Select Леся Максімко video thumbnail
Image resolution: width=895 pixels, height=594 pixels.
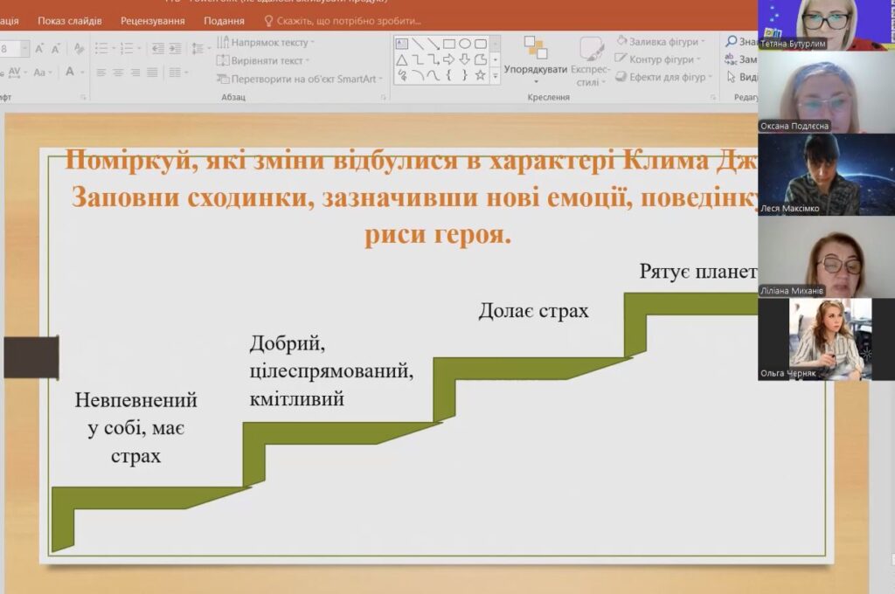pos(826,175)
